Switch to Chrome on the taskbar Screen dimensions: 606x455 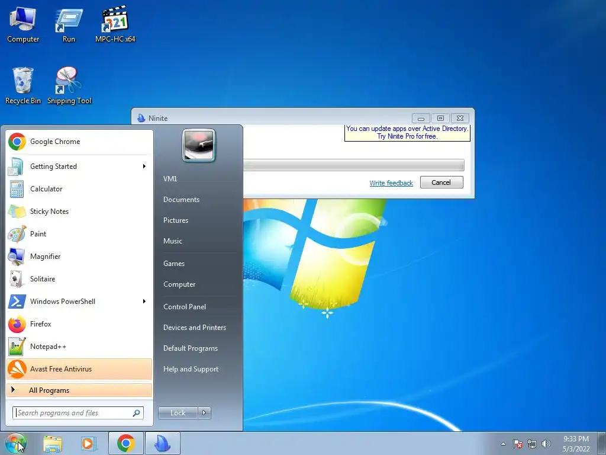[126, 443]
